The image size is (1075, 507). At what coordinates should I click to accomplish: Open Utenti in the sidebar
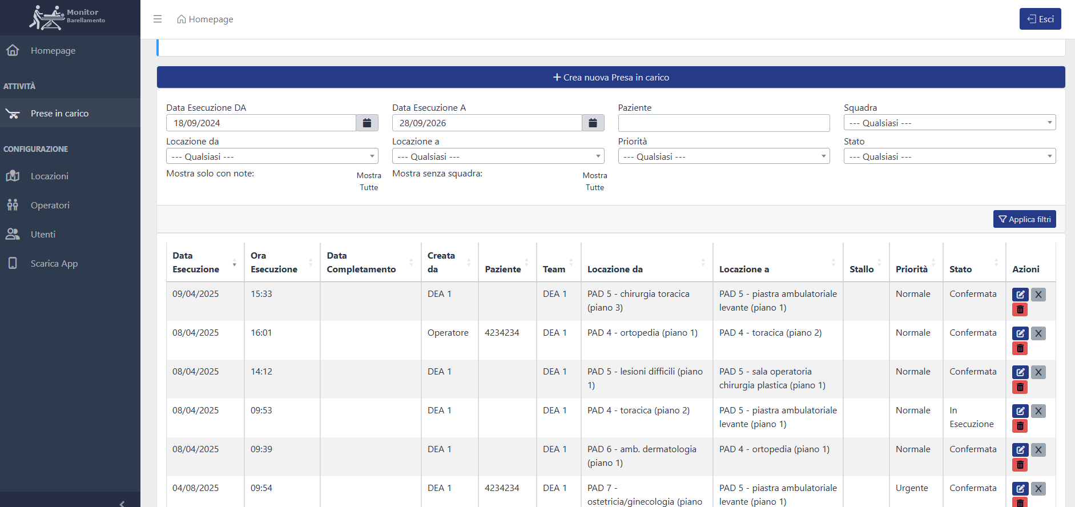click(70, 234)
